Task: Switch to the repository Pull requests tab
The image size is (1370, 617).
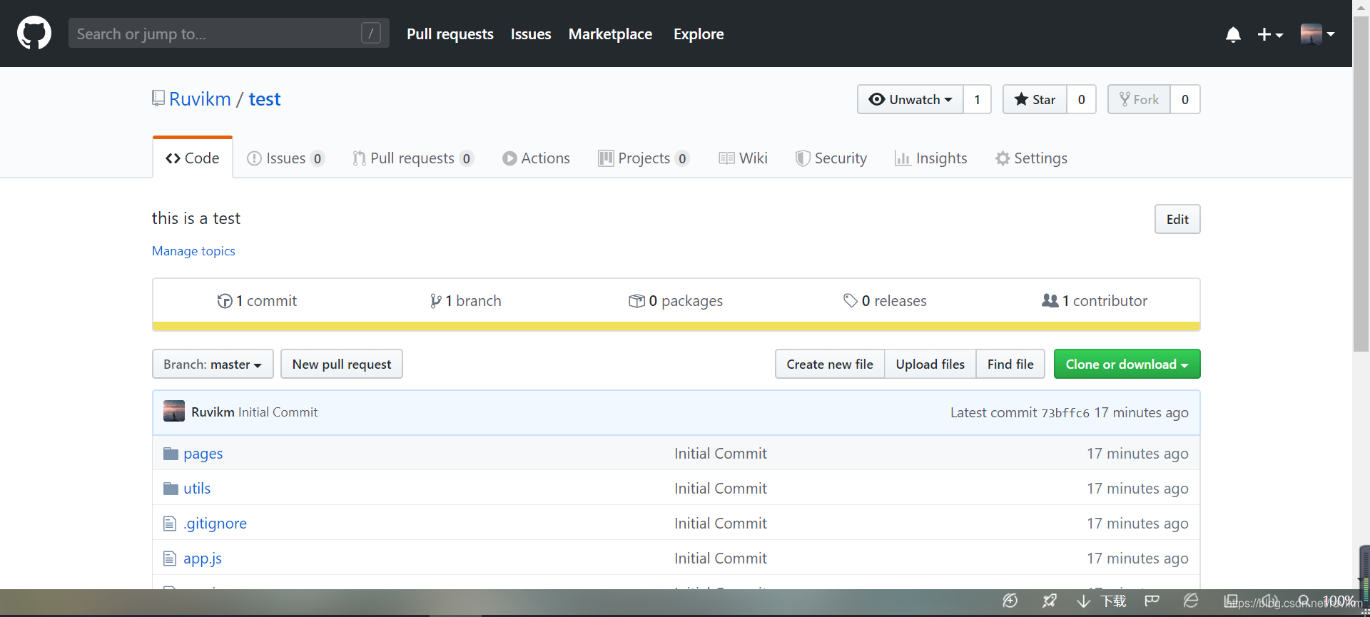Action: pos(413,158)
